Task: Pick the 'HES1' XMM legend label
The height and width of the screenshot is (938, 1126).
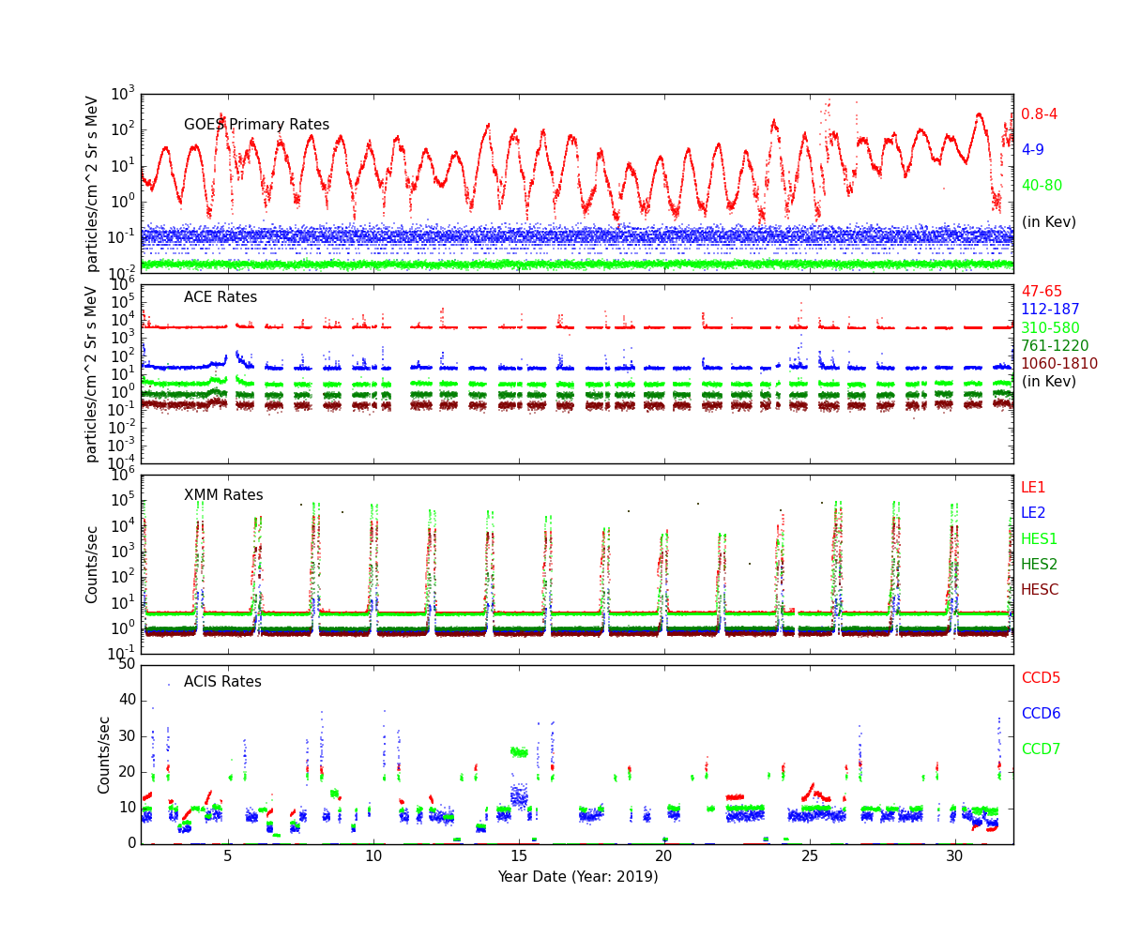Action: click(1039, 539)
